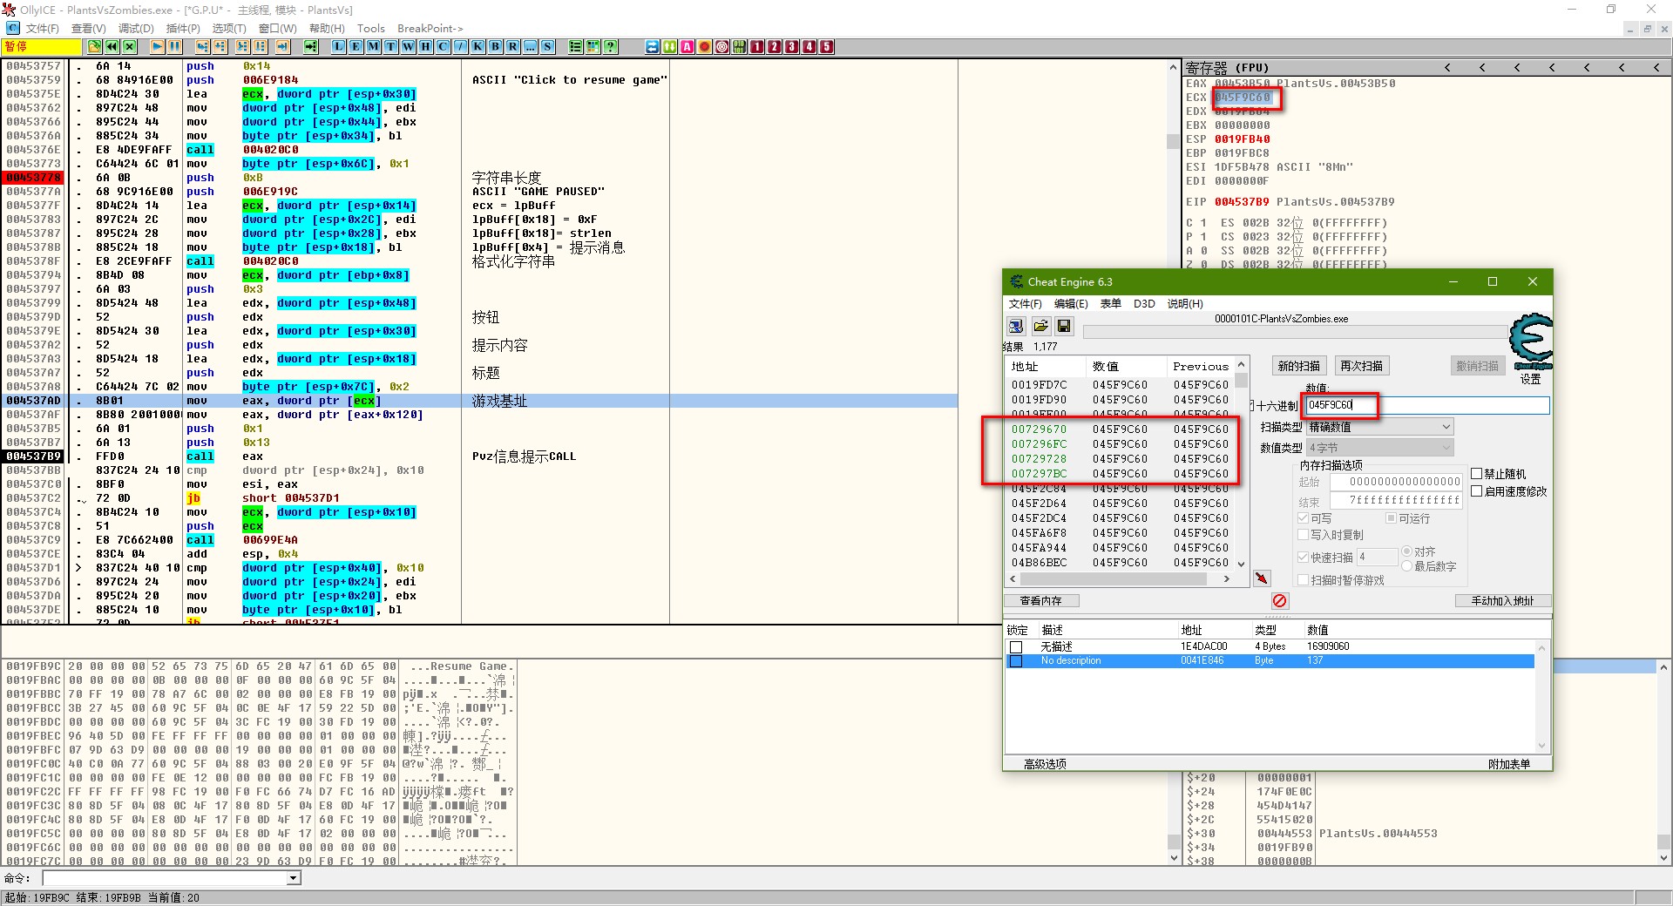Screen dimensions: 1673x906
Task: Open the 文件(F) menu in OllyICE
Action: (42, 28)
